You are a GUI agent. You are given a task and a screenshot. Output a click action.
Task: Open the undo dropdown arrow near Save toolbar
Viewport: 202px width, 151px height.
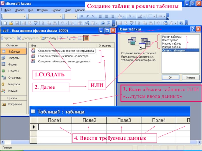point(66,23)
